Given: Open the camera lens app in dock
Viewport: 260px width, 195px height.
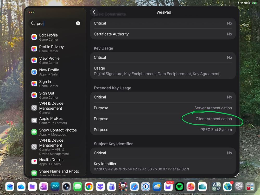Looking at the screenshot, I should coord(66,187).
